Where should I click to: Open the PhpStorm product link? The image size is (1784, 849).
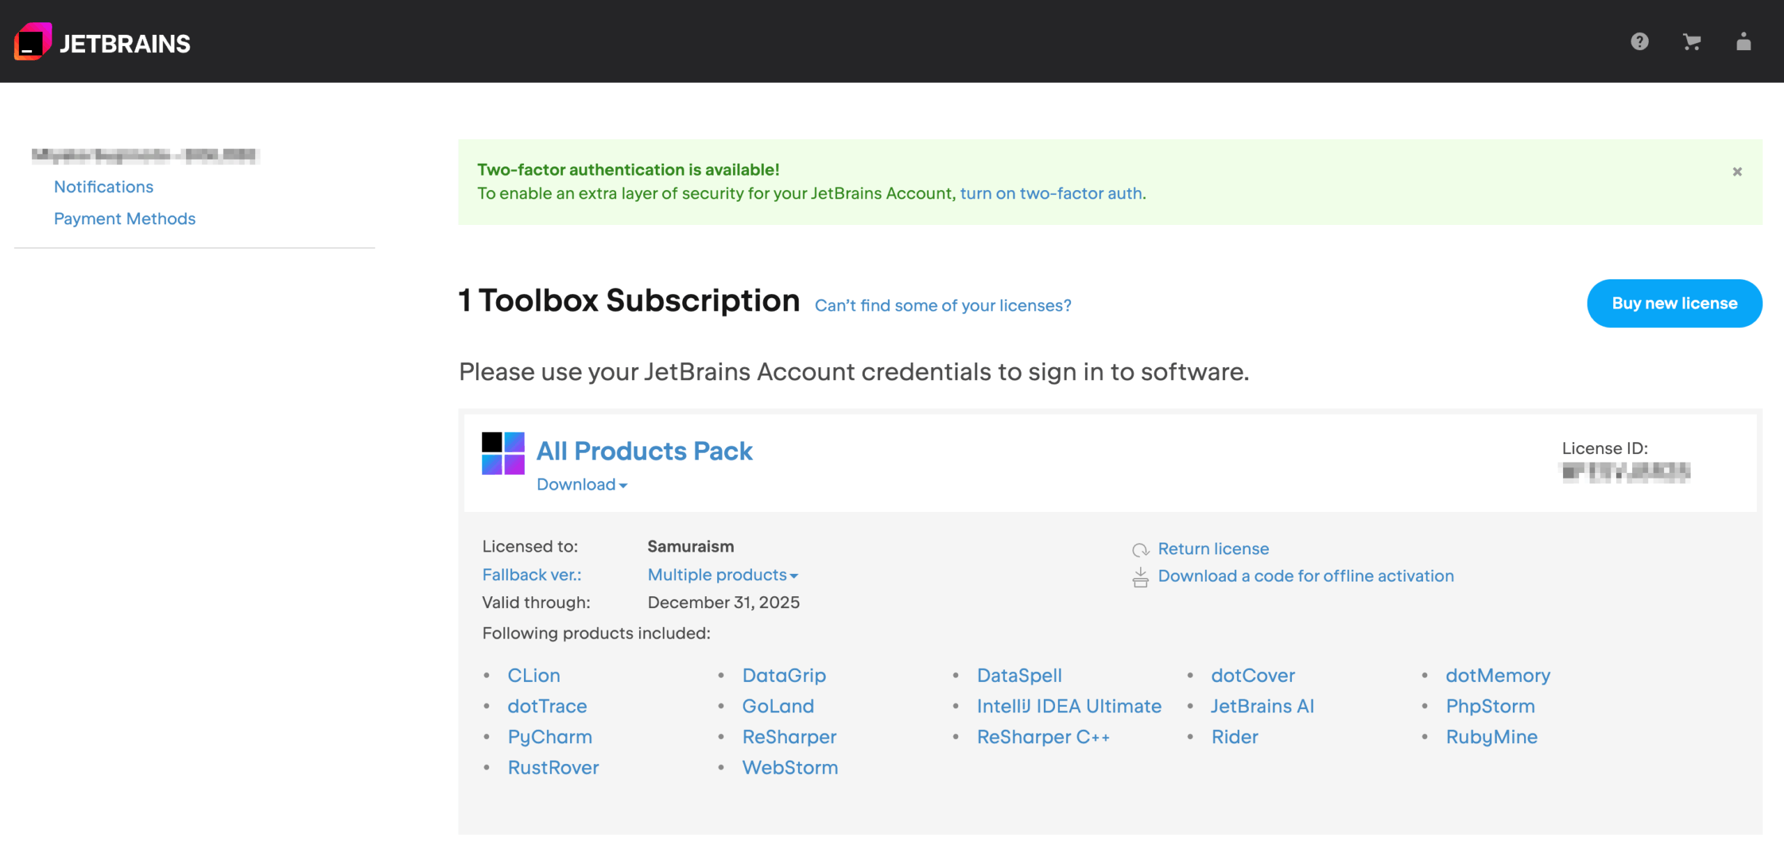[x=1490, y=706]
